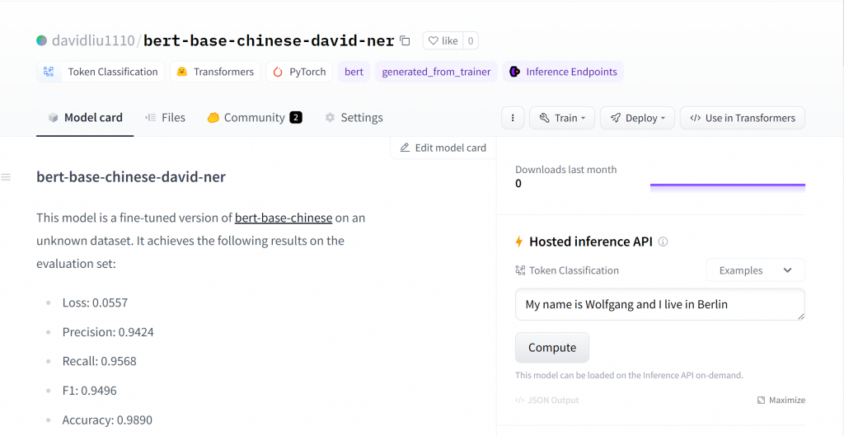
Task: Click the Accuracy: 0.9890 line
Action: coord(108,420)
